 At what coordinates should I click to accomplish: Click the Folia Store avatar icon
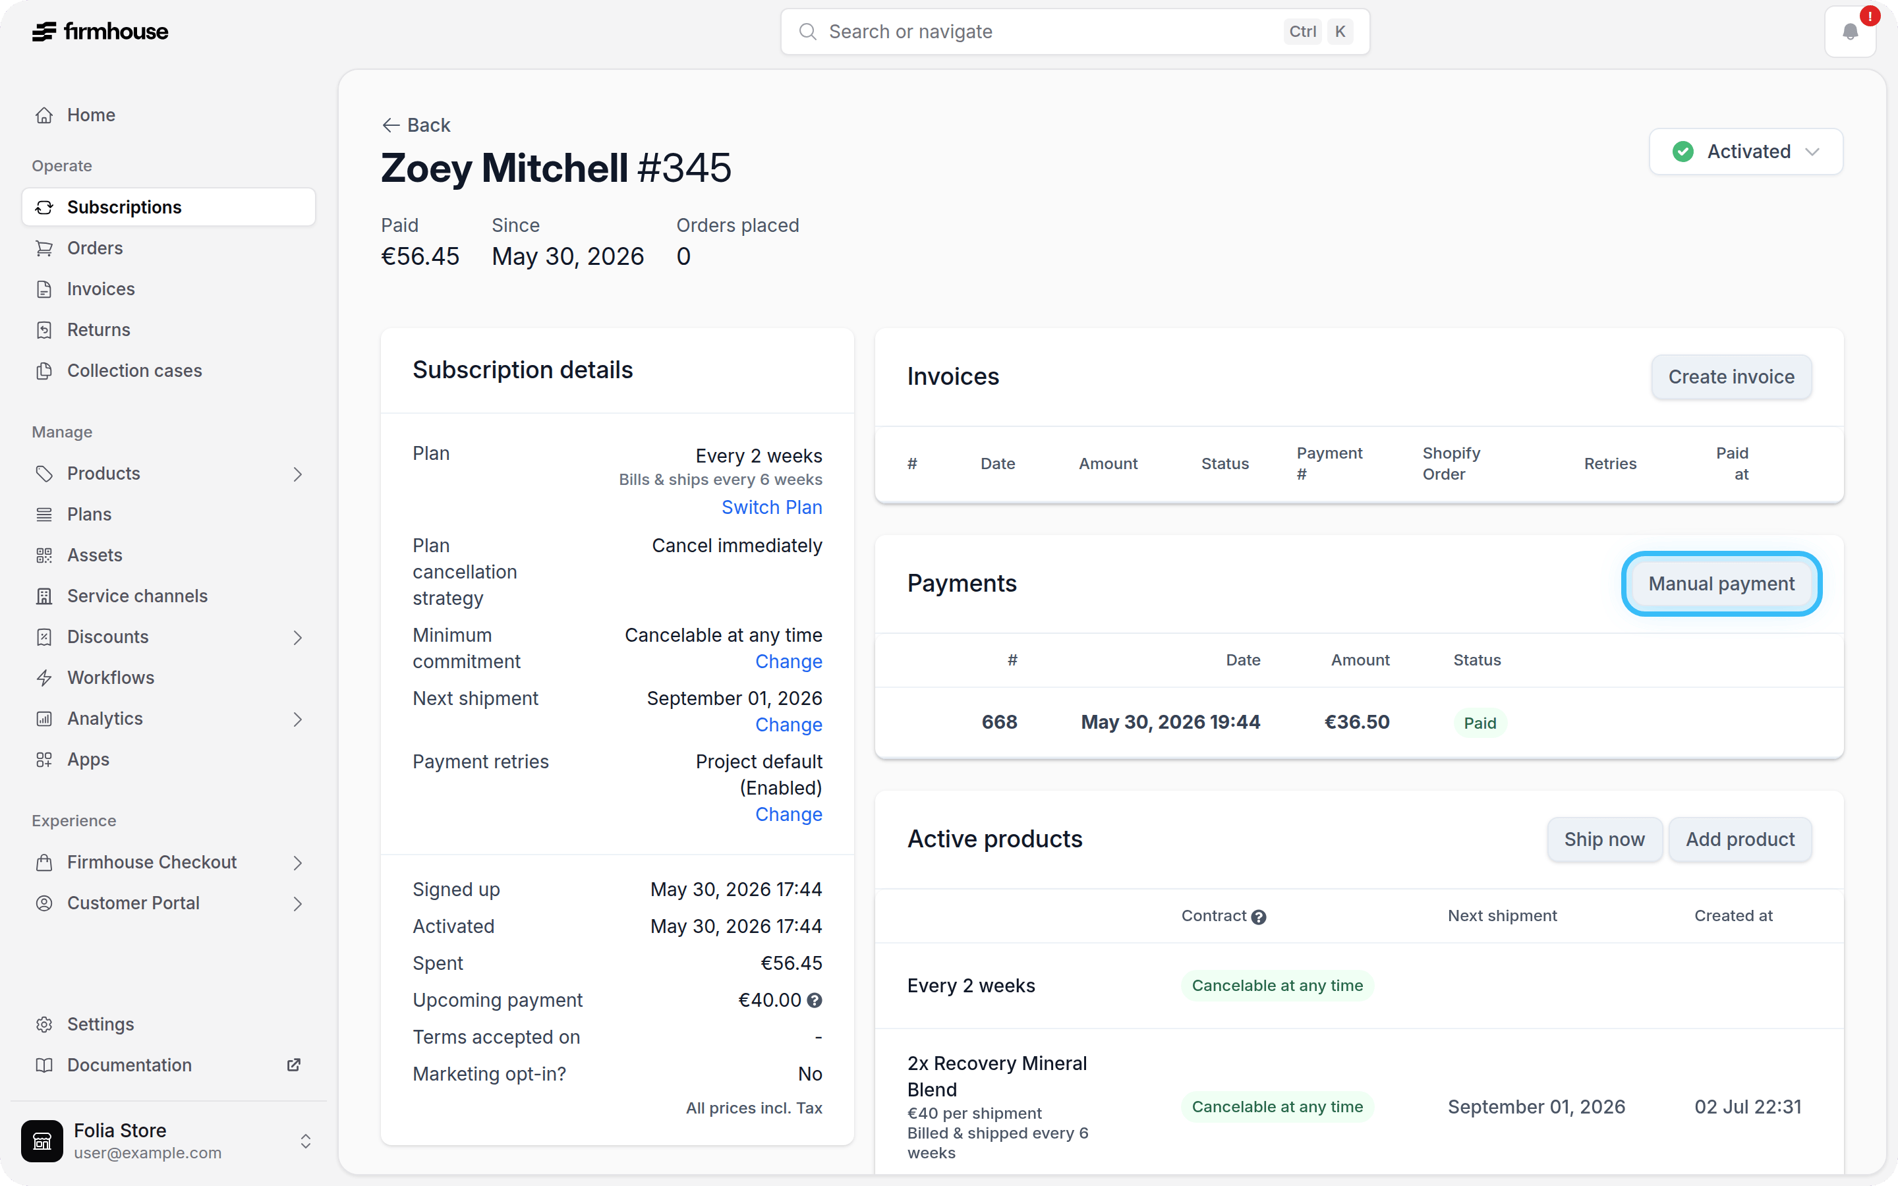pyautogui.click(x=42, y=1141)
